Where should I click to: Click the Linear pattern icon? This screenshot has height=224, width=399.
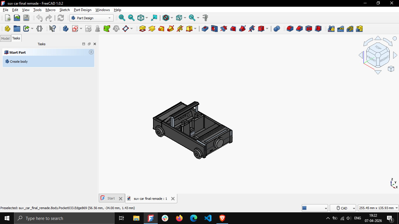[341, 29]
